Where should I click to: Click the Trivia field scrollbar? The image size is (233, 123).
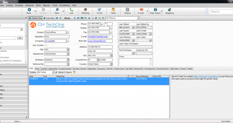151,62
